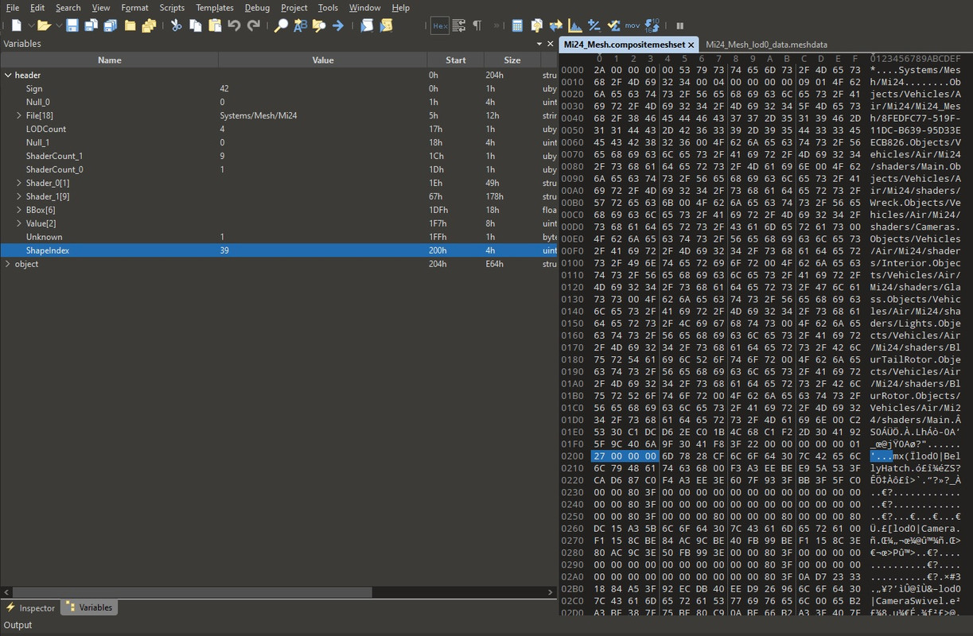The width and height of the screenshot is (973, 636).
Task: Undo the last edit
Action: tap(234, 25)
